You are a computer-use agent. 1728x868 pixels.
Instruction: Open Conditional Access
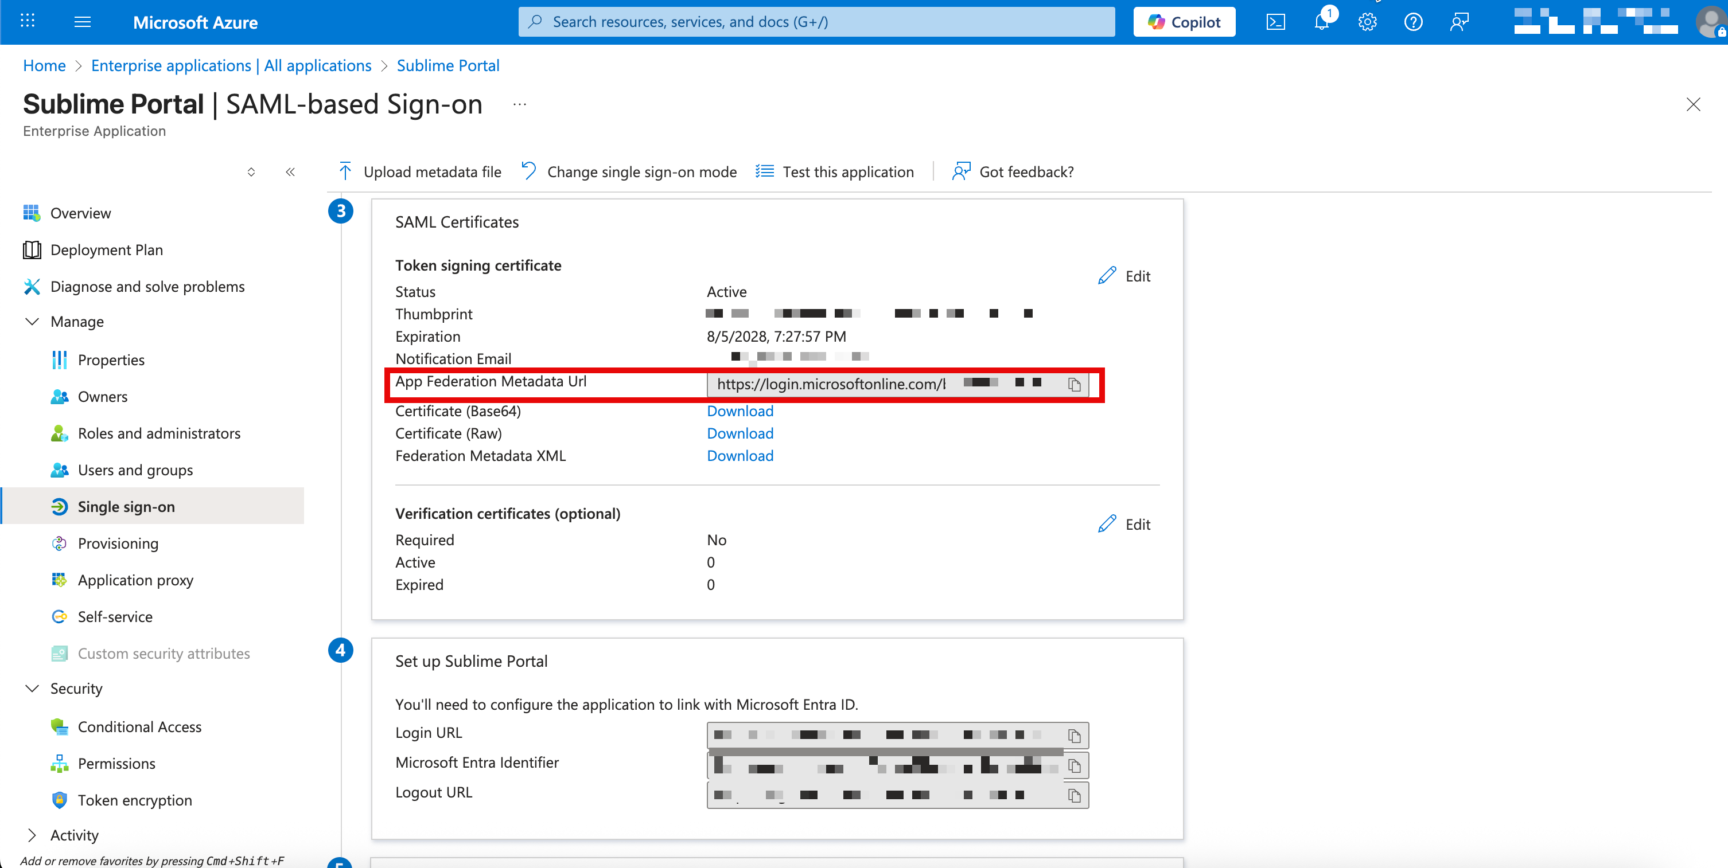tap(139, 727)
